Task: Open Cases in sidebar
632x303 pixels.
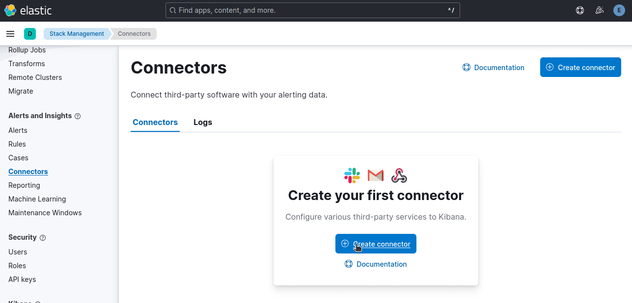Action: [x=18, y=158]
